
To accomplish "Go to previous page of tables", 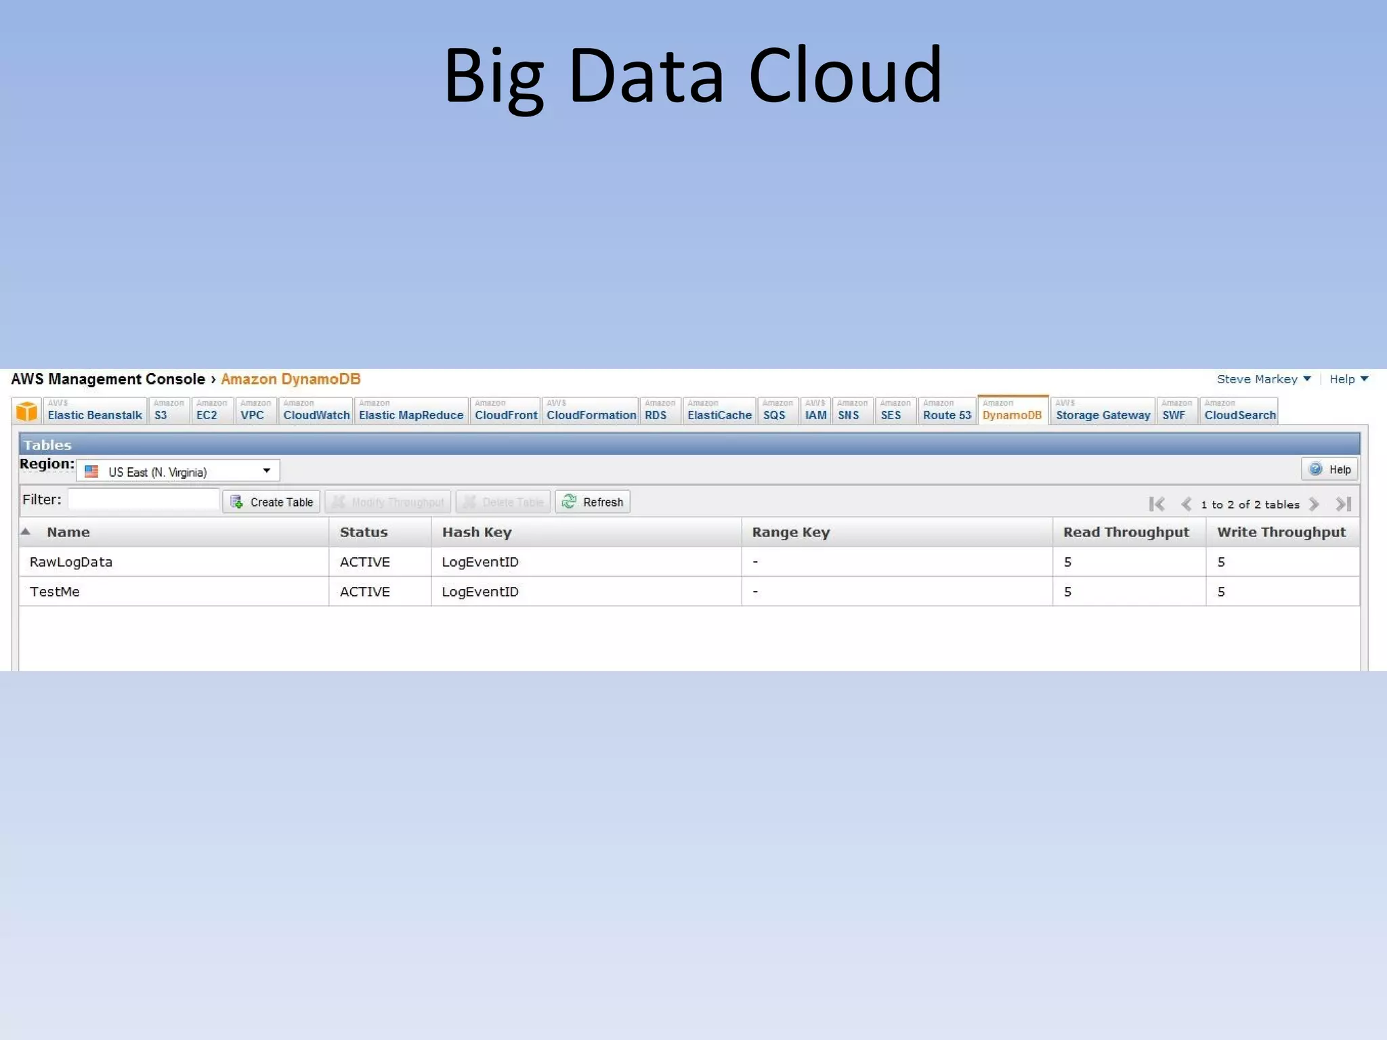I will tap(1186, 504).
